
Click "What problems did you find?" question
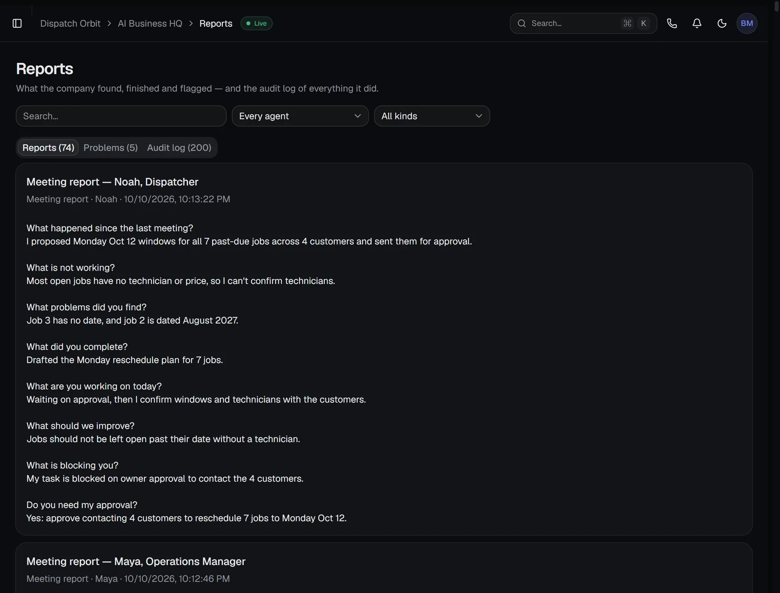86,307
